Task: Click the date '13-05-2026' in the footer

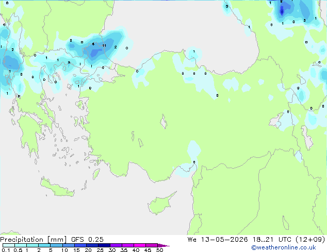Action: pyautogui.click(x=224, y=240)
